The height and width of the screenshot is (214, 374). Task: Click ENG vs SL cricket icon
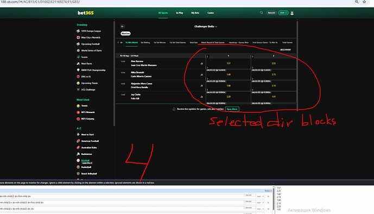tap(78, 77)
